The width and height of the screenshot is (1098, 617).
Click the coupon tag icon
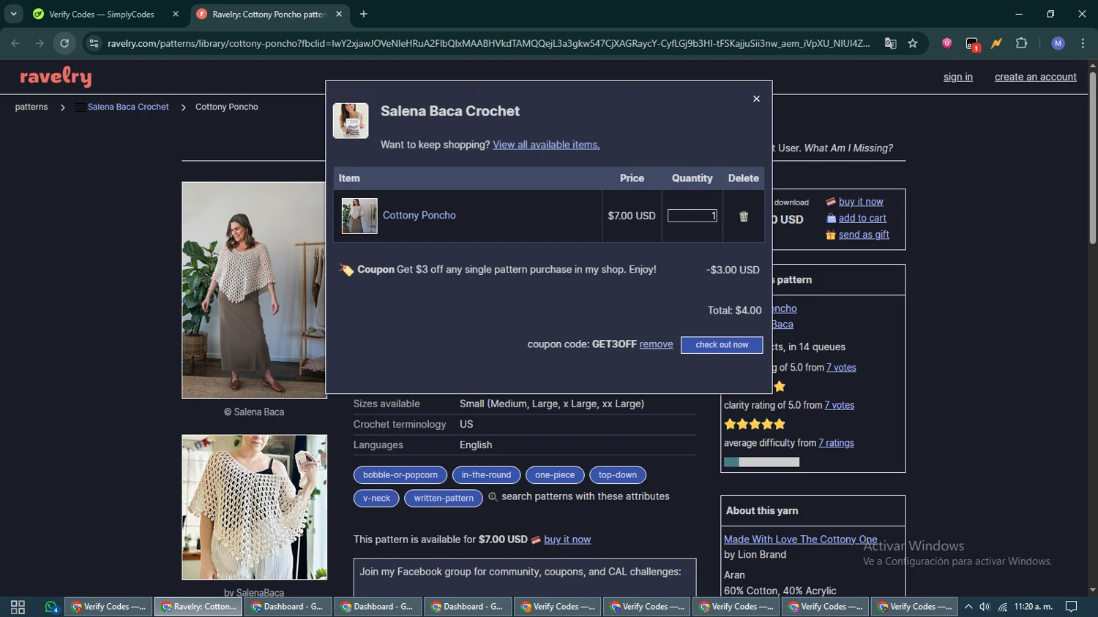(346, 270)
